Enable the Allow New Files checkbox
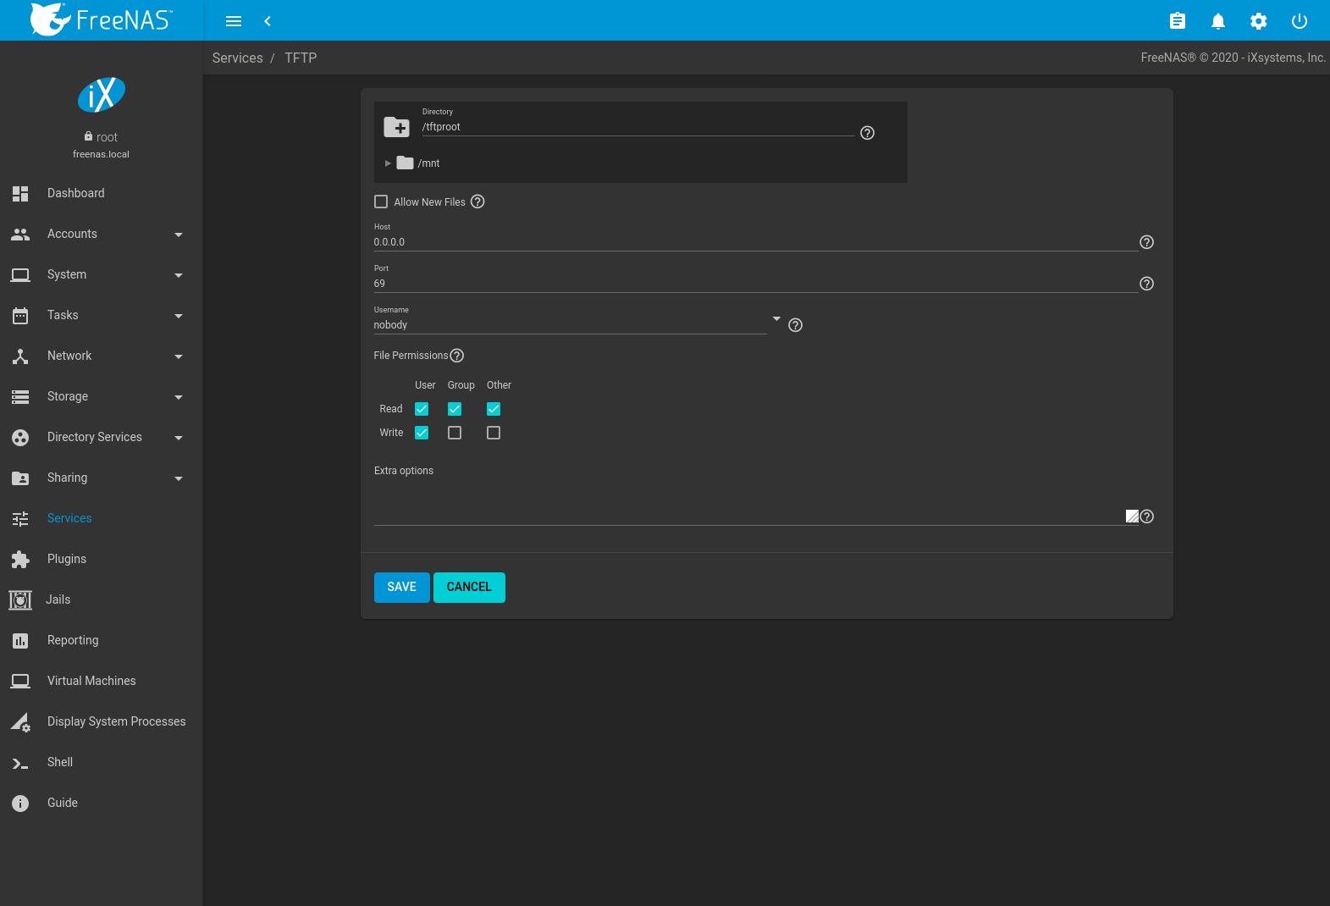This screenshot has height=906, width=1330. pos(381,202)
